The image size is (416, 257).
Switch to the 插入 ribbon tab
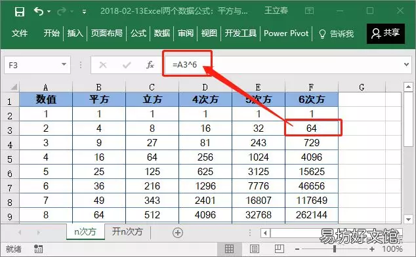(x=75, y=33)
